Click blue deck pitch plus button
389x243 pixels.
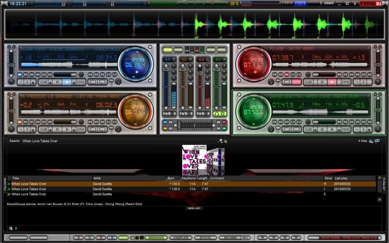(x=27, y=82)
